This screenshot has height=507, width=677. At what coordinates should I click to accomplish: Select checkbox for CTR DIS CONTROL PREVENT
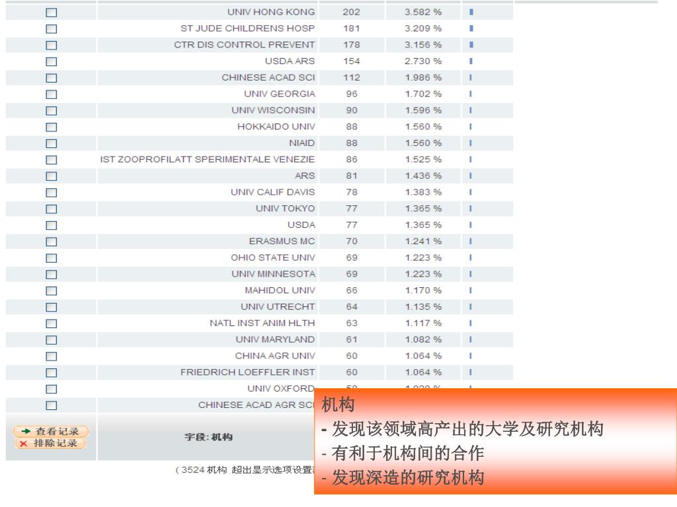52,46
